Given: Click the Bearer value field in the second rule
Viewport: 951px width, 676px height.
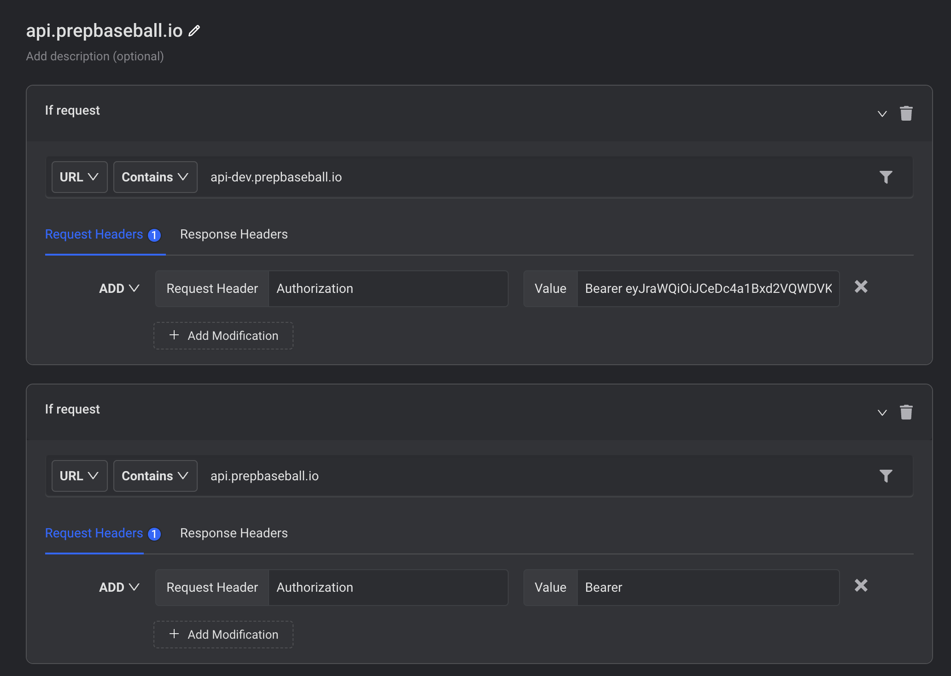Looking at the screenshot, I should [707, 588].
